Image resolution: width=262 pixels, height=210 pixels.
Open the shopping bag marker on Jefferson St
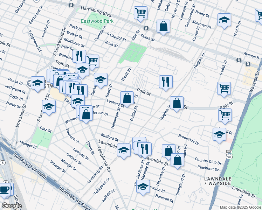[86, 114]
